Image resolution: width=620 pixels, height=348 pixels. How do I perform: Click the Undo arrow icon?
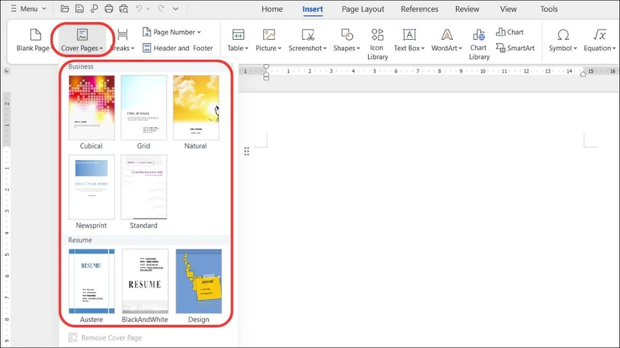click(139, 9)
